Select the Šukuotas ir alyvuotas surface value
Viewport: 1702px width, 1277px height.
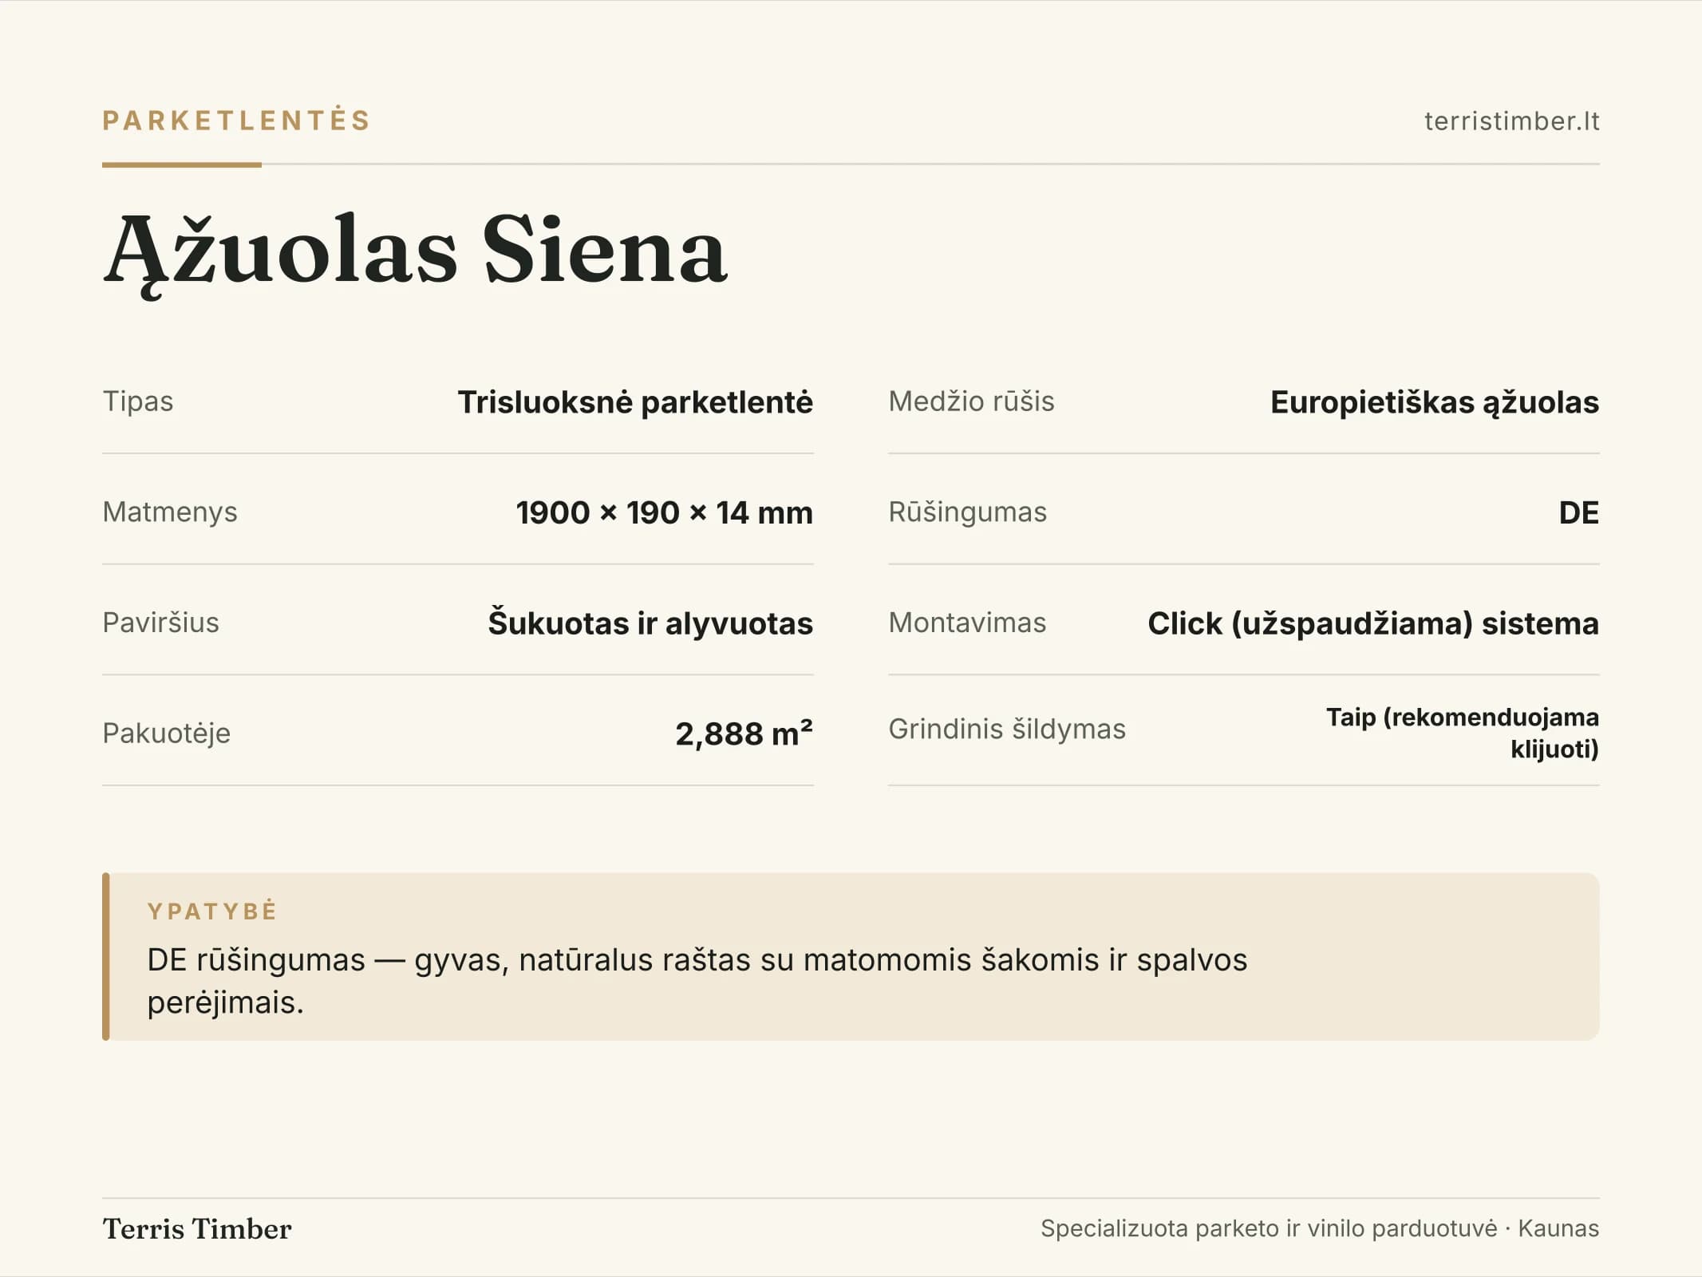(x=650, y=623)
